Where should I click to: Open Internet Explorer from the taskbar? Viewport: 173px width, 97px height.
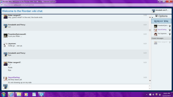[x=11, y=94]
